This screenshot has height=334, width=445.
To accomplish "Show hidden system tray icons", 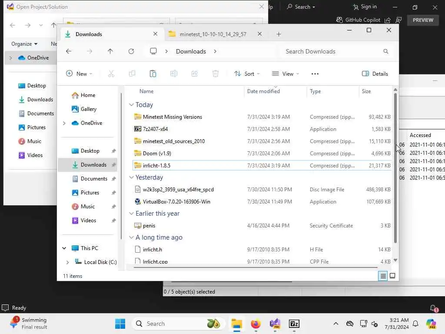I will coord(336,324).
